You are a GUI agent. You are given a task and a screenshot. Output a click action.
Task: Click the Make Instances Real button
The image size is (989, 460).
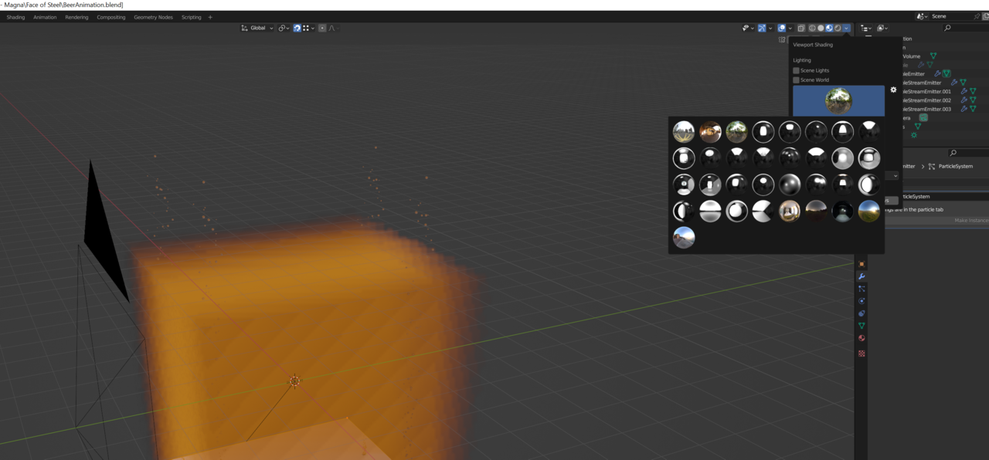(971, 220)
